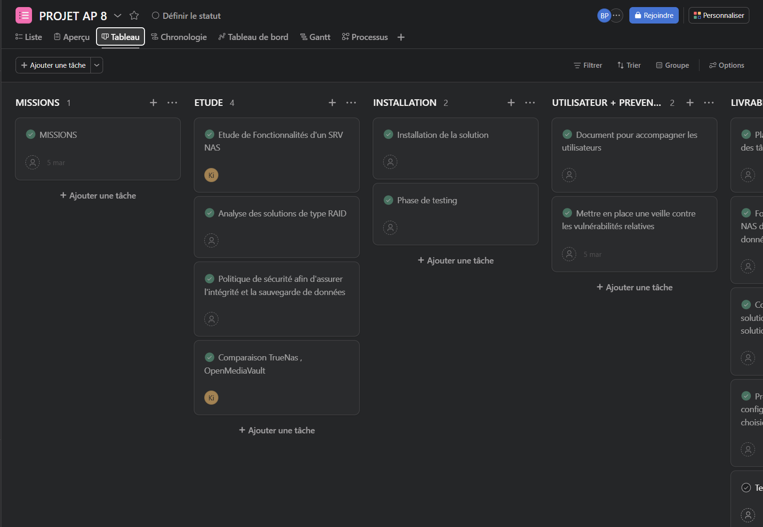Click plus icon in INSTALLATION column header
The image size is (763, 527).
(x=511, y=103)
